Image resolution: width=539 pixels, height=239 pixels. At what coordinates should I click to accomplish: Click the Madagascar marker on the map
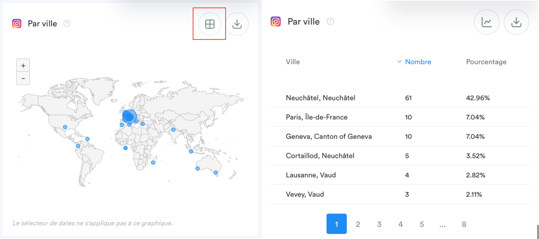point(153,162)
